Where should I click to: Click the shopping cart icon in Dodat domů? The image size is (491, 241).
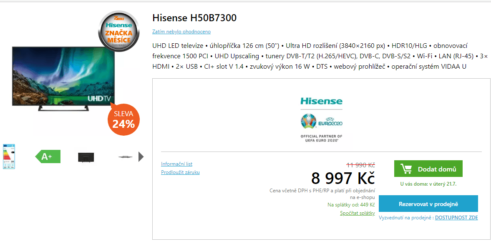[406, 169]
